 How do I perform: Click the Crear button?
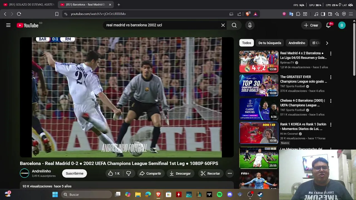(x=311, y=25)
